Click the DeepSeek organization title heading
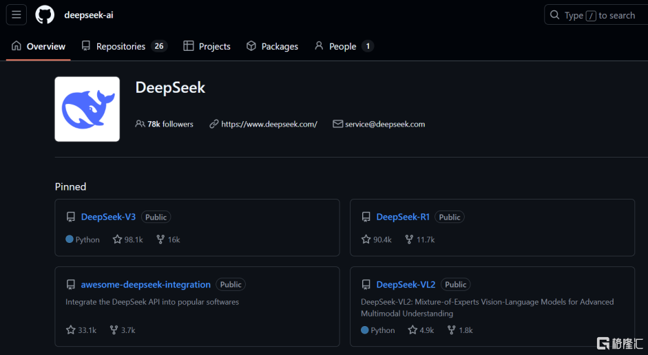 (x=170, y=87)
